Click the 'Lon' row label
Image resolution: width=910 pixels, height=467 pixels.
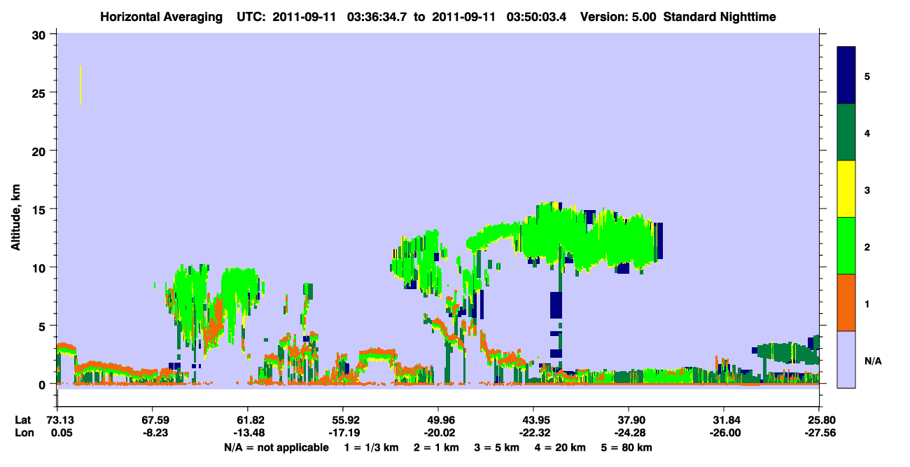click(x=23, y=433)
